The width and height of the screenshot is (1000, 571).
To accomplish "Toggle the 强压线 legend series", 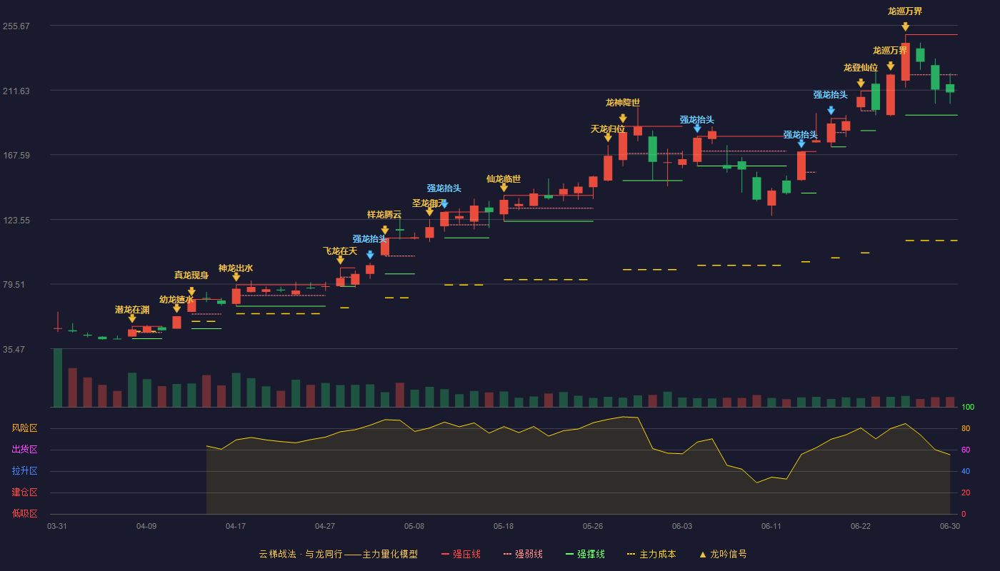I will click(461, 554).
